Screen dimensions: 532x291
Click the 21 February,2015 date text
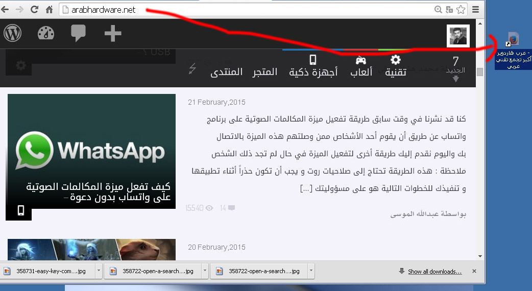coord(216,102)
